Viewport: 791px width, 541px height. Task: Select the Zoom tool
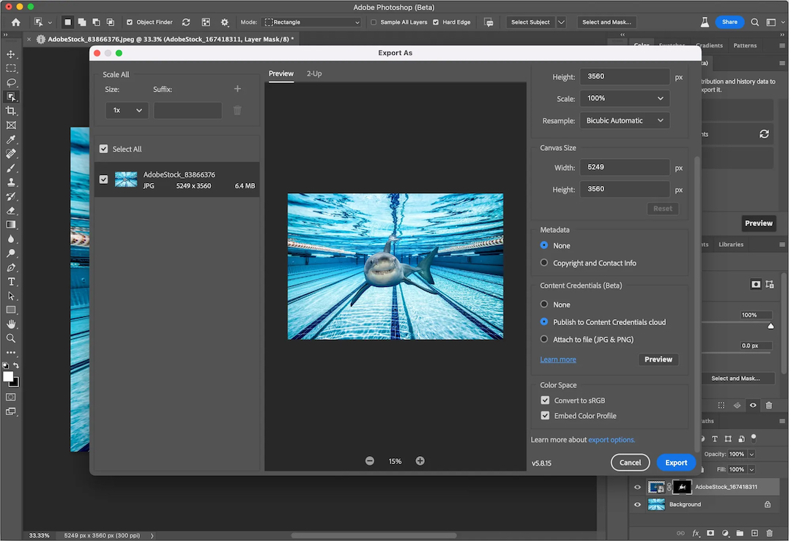(10, 337)
